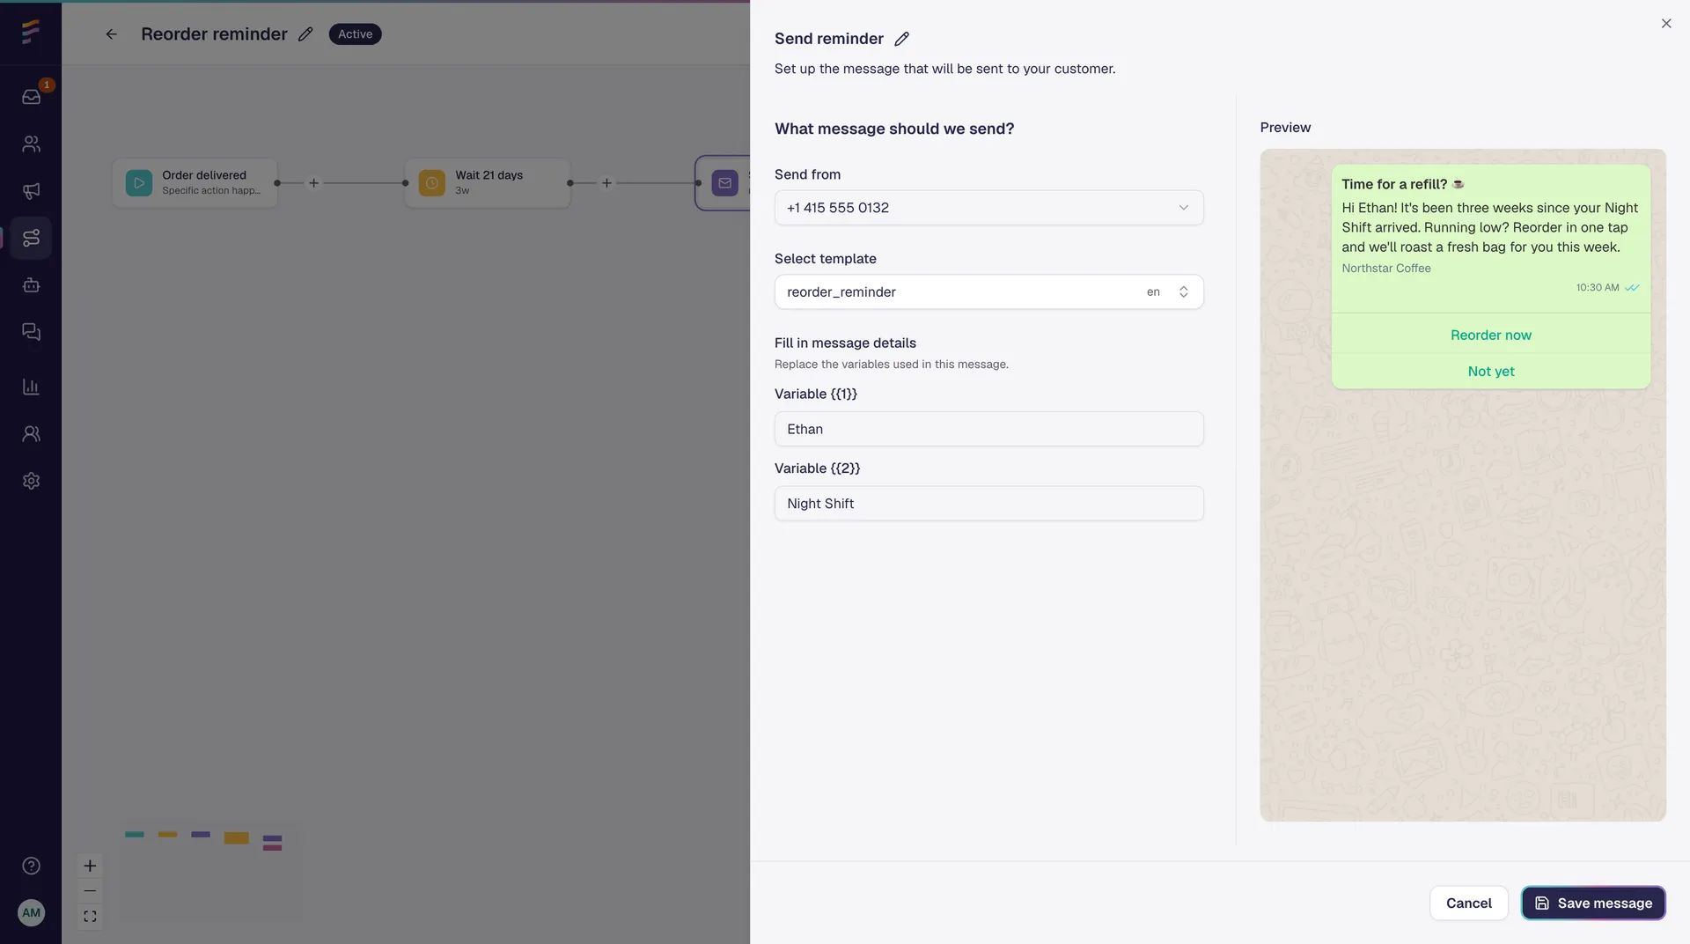Open the inbox icon with notification badge

(x=32, y=96)
